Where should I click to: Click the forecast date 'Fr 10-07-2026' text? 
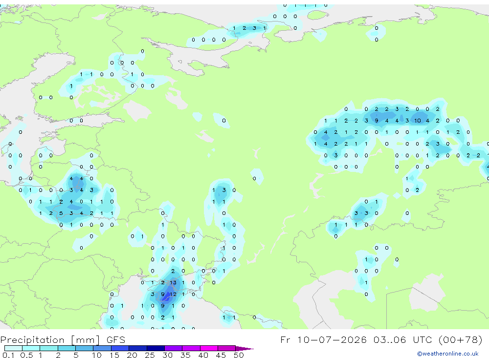click(323, 339)
